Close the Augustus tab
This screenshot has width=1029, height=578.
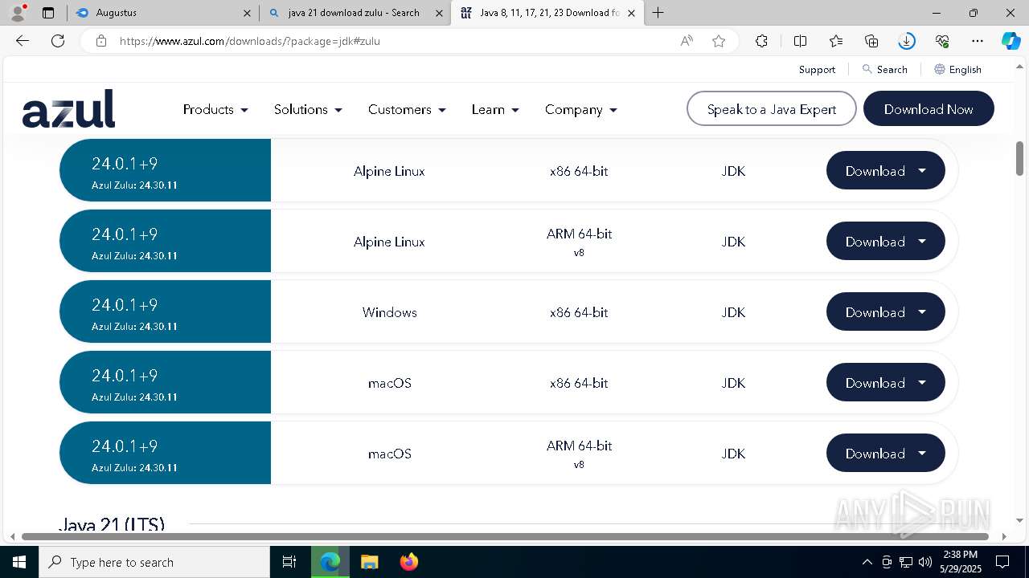247,13
